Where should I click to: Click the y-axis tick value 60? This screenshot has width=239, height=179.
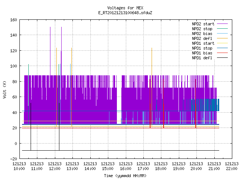(x=15, y=97)
